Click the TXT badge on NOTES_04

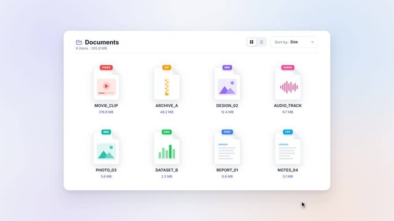point(288,132)
